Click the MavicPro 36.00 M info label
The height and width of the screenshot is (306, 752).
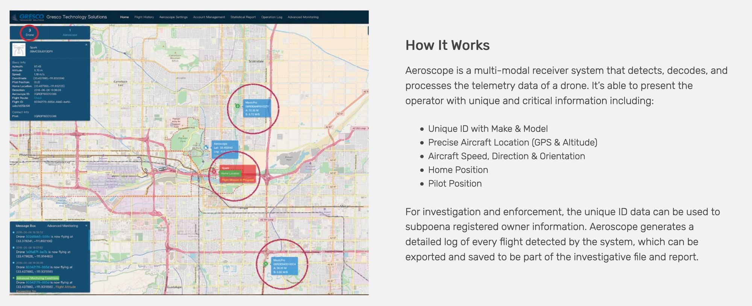tap(285, 266)
